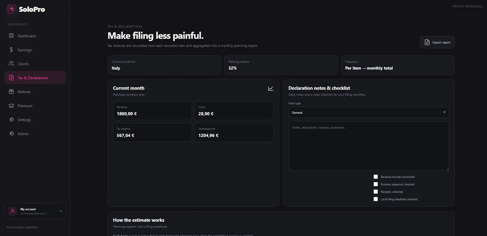Screen dimensions: 487x236
Task: Check the Revenue records reconciled checkbox
Action: [376, 177]
